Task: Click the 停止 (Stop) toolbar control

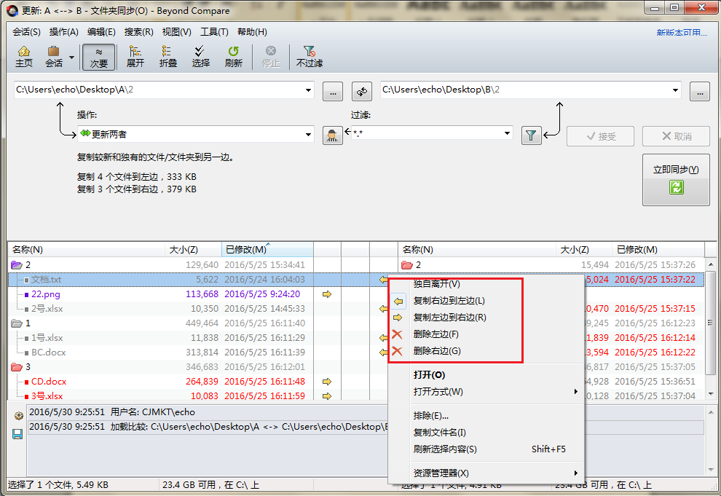Action: (x=271, y=57)
